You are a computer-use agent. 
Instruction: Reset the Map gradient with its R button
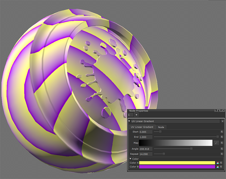(x=222, y=143)
